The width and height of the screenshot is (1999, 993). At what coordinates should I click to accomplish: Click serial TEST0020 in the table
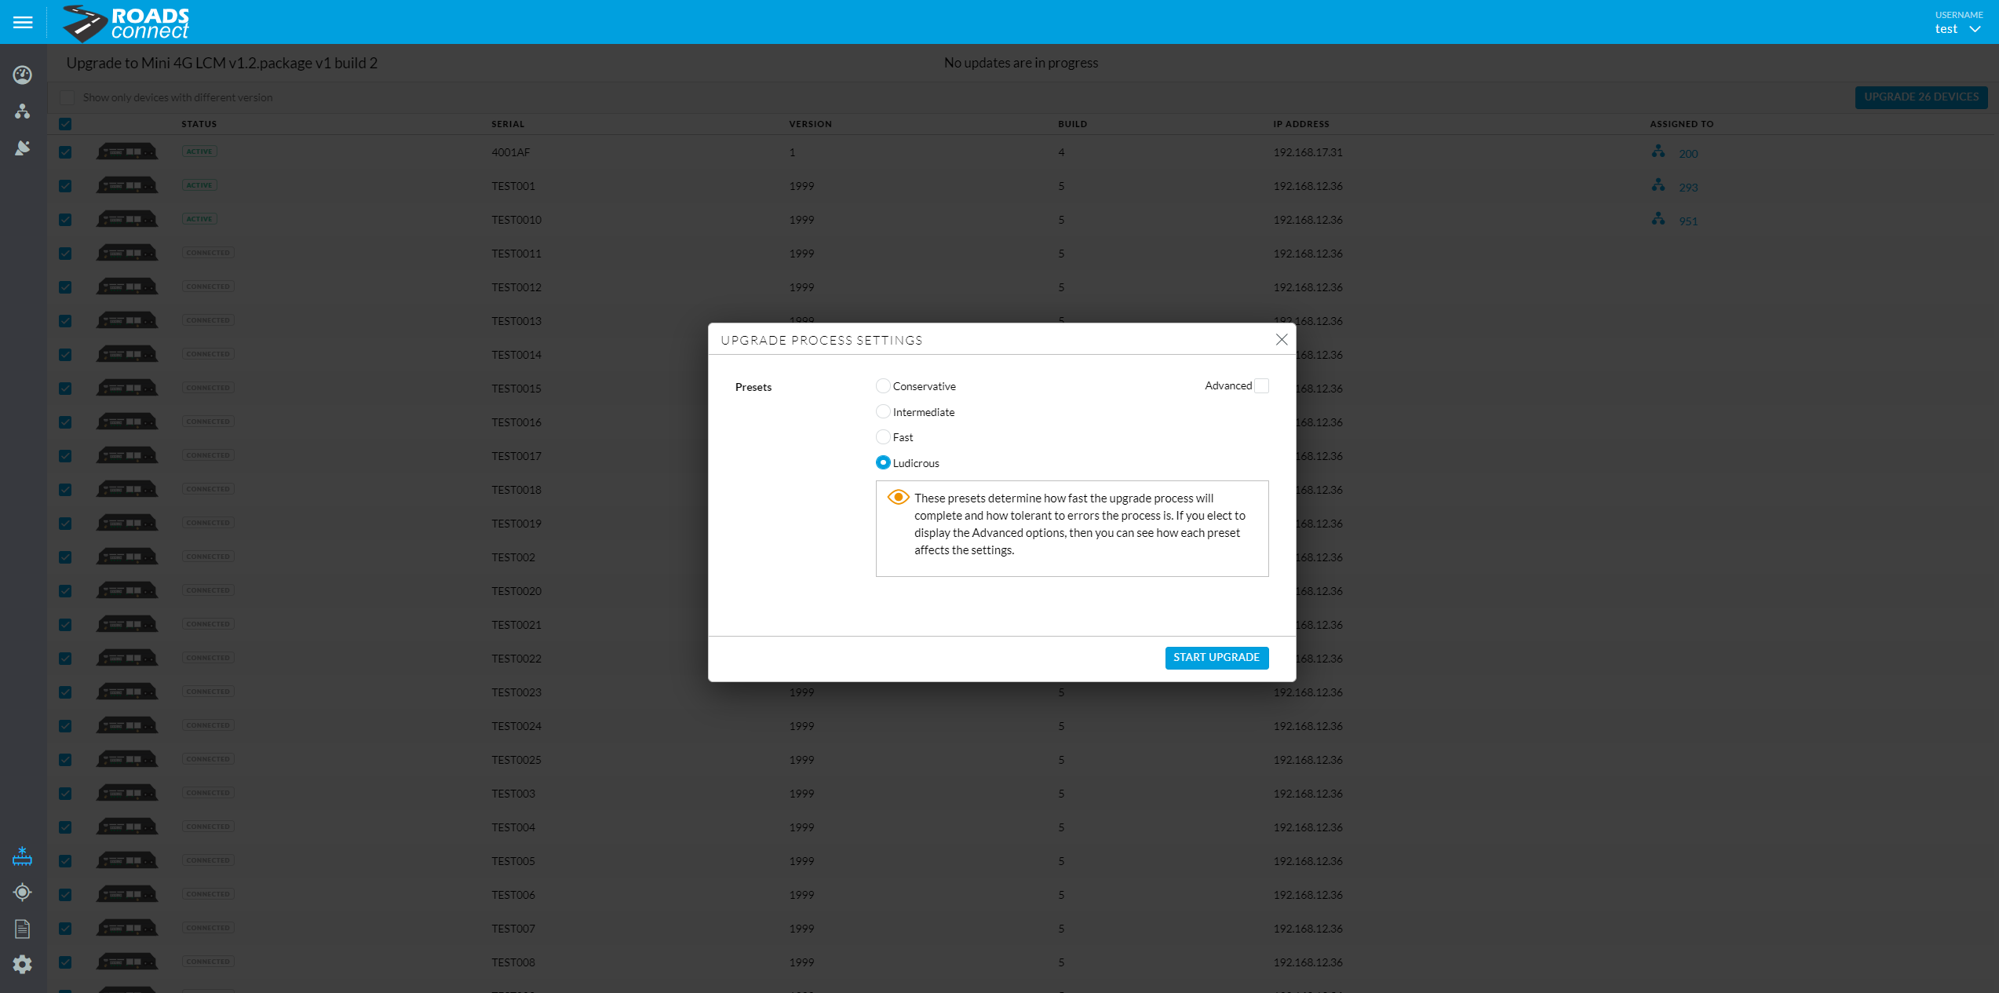516,591
